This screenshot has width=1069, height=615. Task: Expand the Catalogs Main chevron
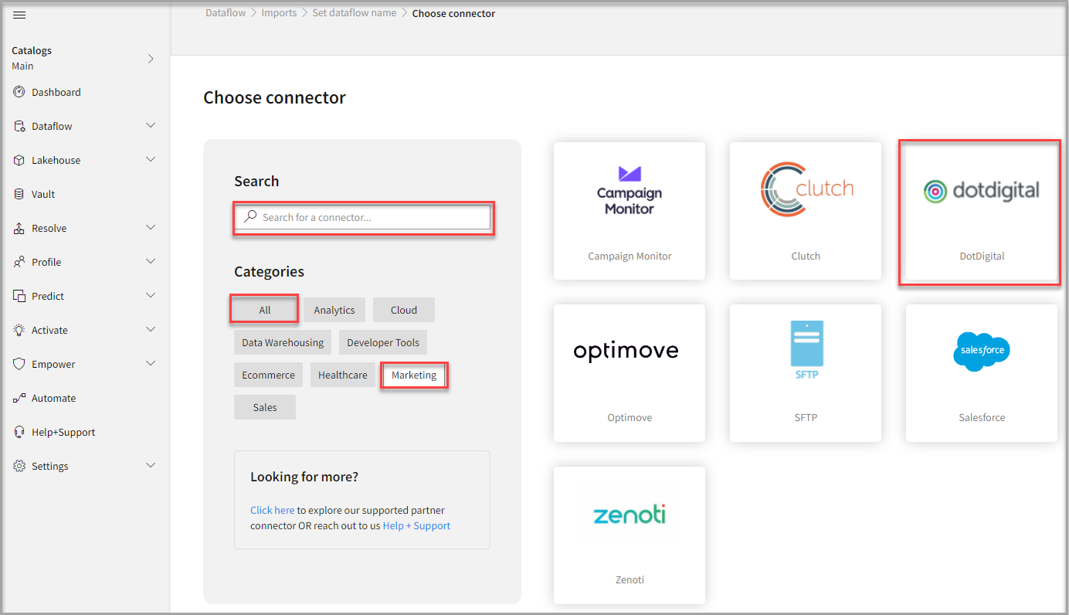[x=151, y=59]
